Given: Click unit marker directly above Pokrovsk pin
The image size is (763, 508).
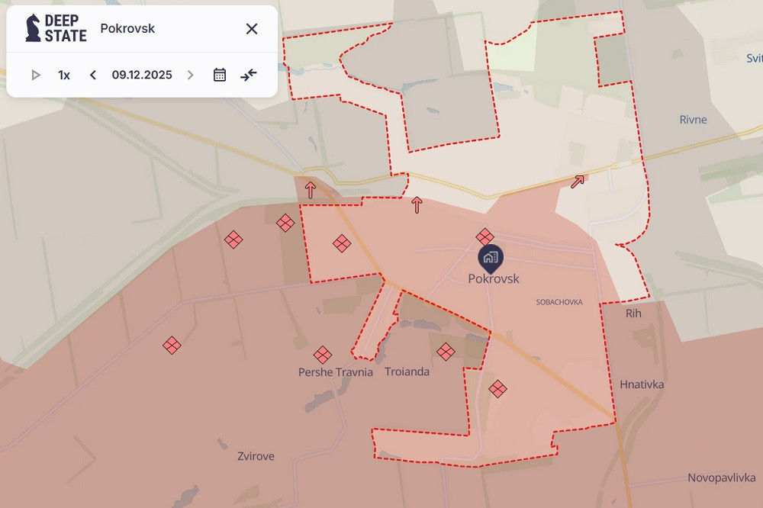Looking at the screenshot, I should pos(485,237).
